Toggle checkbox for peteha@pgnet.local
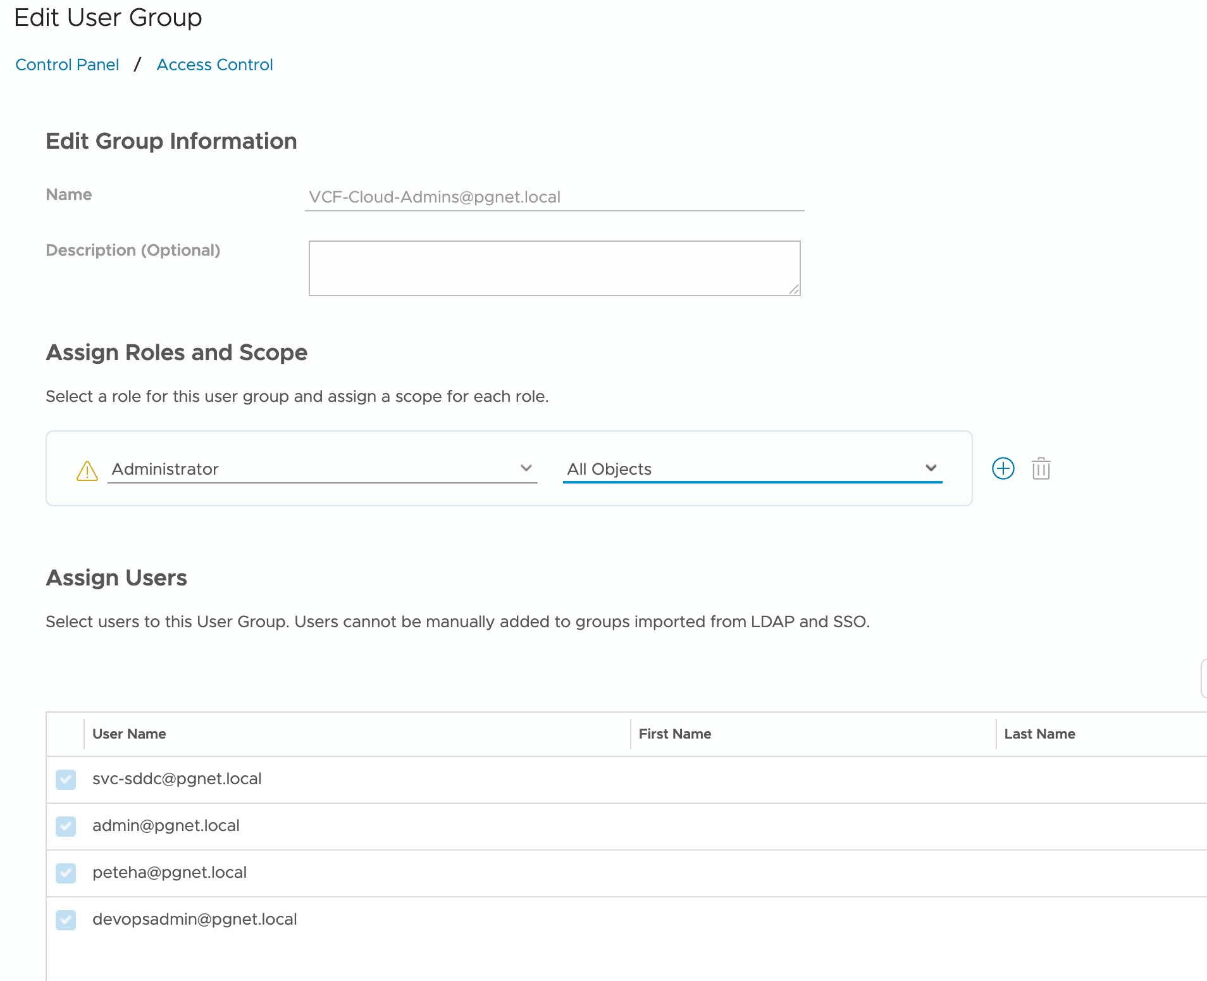Viewport: 1207px width, 981px height. click(x=66, y=873)
